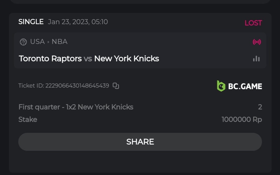This screenshot has width=280, height=175.
Task: Open match statistics bar chart icon
Action: tap(256, 59)
